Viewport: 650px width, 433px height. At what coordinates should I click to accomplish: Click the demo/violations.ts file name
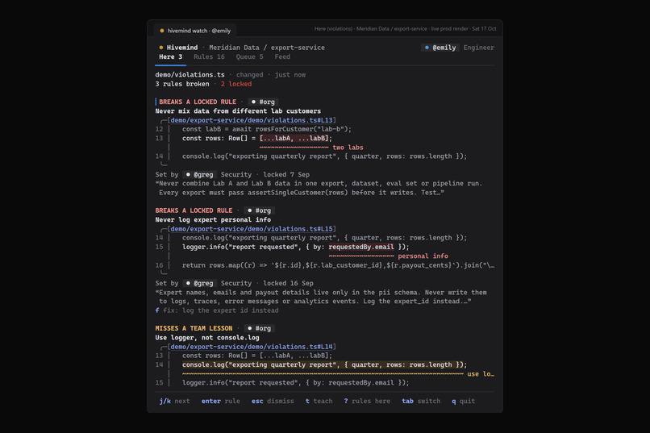(190, 75)
